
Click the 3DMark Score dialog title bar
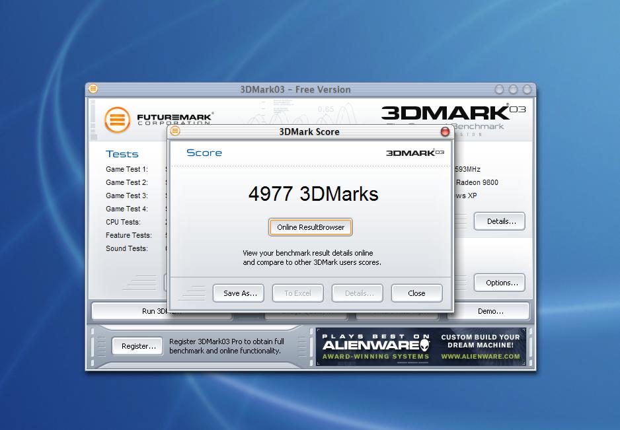pyautogui.click(x=309, y=131)
